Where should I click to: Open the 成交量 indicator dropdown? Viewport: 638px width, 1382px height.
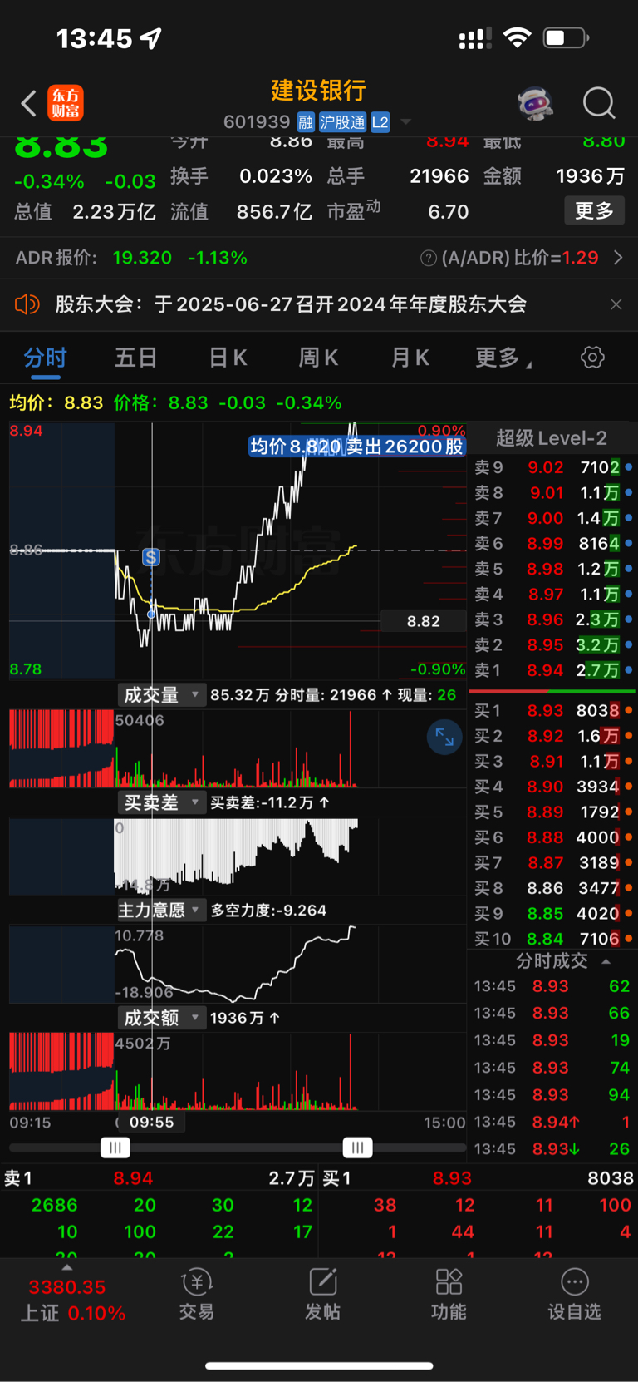coord(161,694)
